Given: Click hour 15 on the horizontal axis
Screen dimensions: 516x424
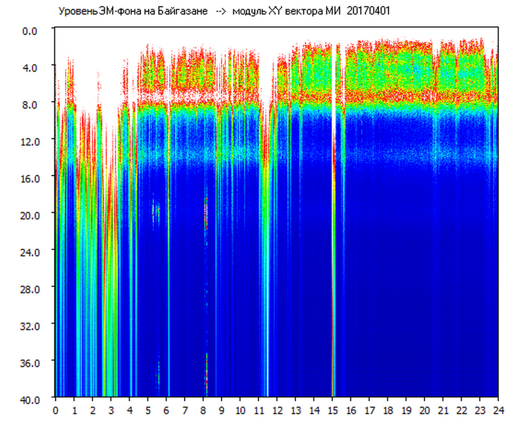Looking at the screenshot, I should click(332, 410).
